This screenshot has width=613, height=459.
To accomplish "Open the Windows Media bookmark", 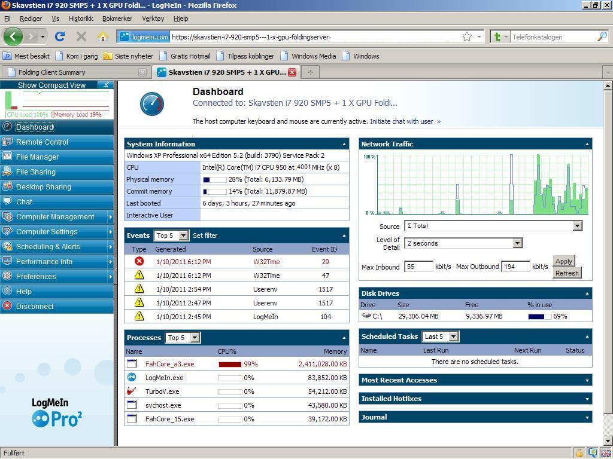I will click(308, 56).
